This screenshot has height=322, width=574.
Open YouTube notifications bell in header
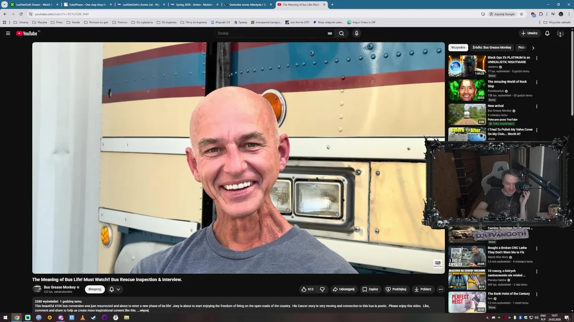tap(547, 33)
